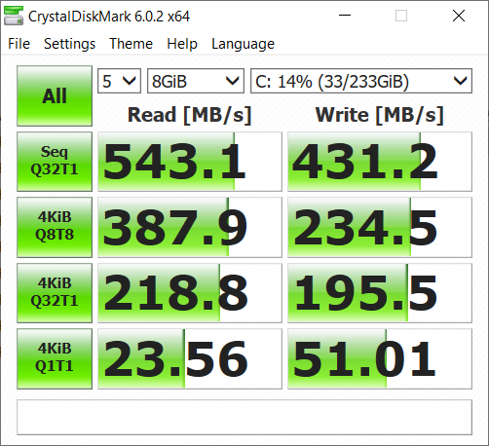Open the Theme menu
Screen dimensions: 489x446
point(131,44)
